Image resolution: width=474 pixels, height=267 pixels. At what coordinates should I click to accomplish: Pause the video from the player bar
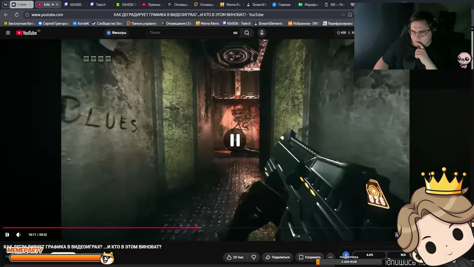[x=7, y=234]
